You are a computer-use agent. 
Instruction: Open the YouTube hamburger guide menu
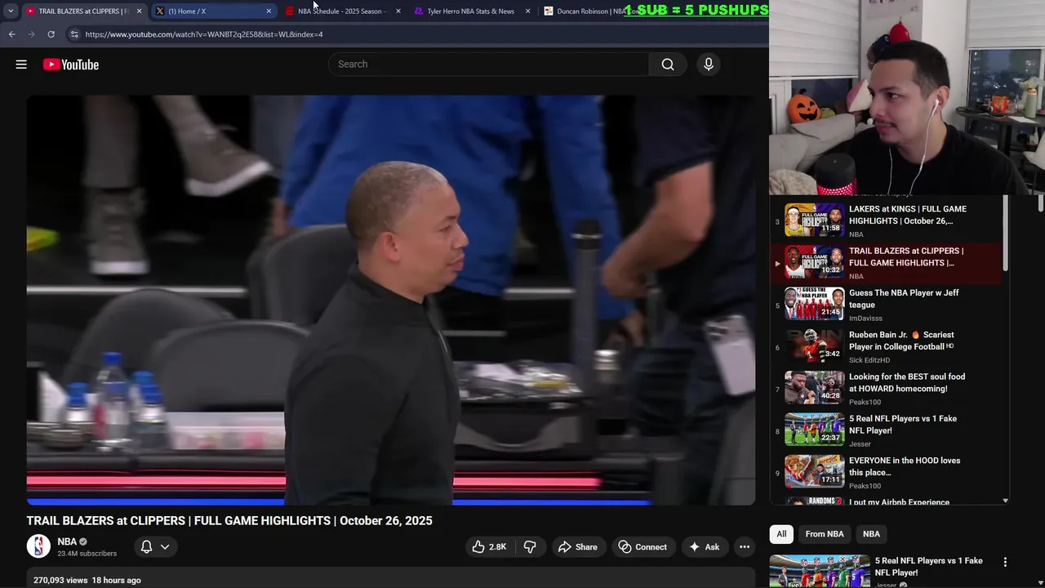[21, 65]
